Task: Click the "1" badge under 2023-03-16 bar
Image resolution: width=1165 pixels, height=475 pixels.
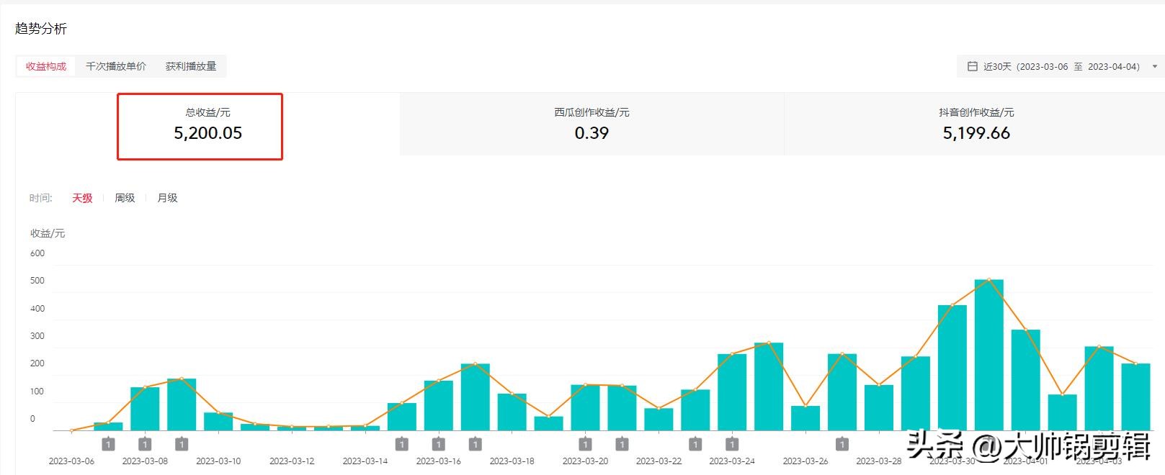Action: 439,444
